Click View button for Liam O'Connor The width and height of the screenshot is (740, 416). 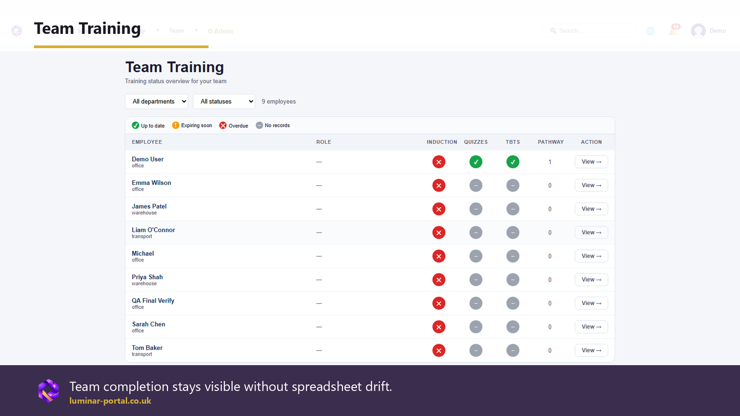click(591, 232)
